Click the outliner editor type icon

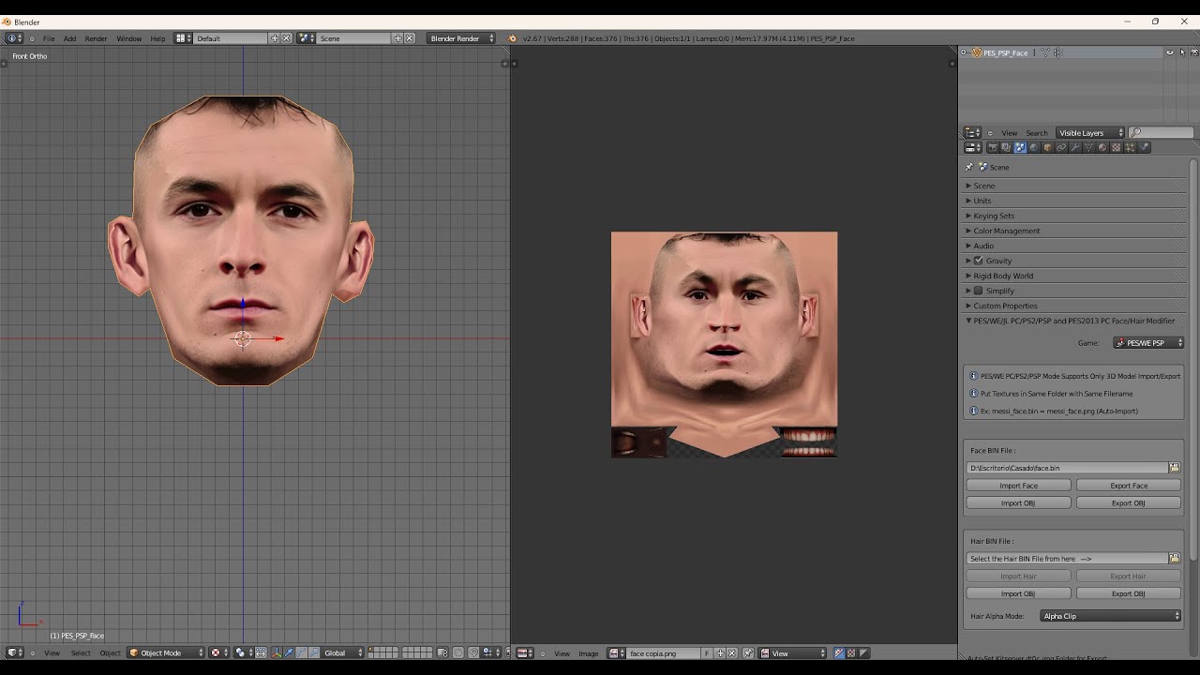pyautogui.click(x=973, y=133)
